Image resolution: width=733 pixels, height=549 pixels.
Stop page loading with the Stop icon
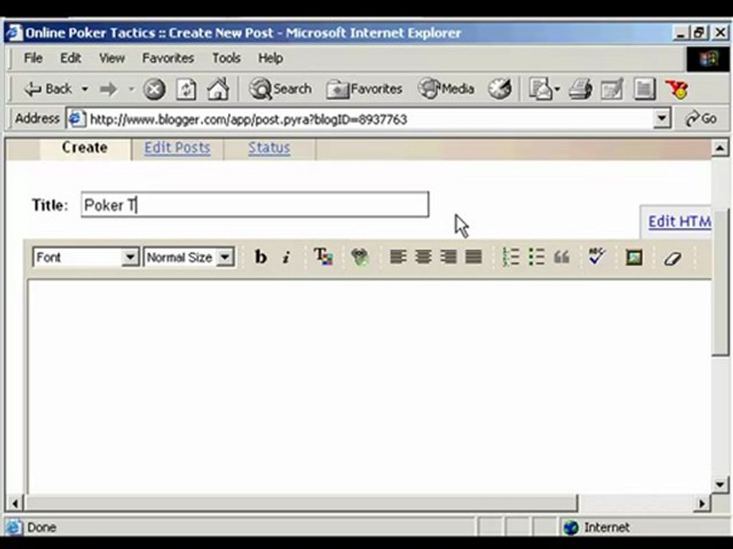(x=153, y=89)
